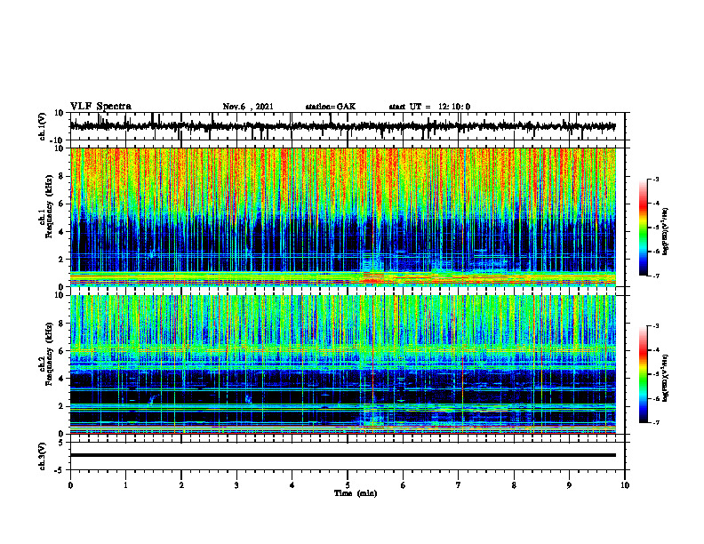Select the "ch.3(V)" axis label
Image resolution: width=704 pixels, height=544 pixels.
pos(43,456)
